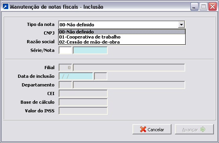Click the Base de cálculo field

coord(83,102)
